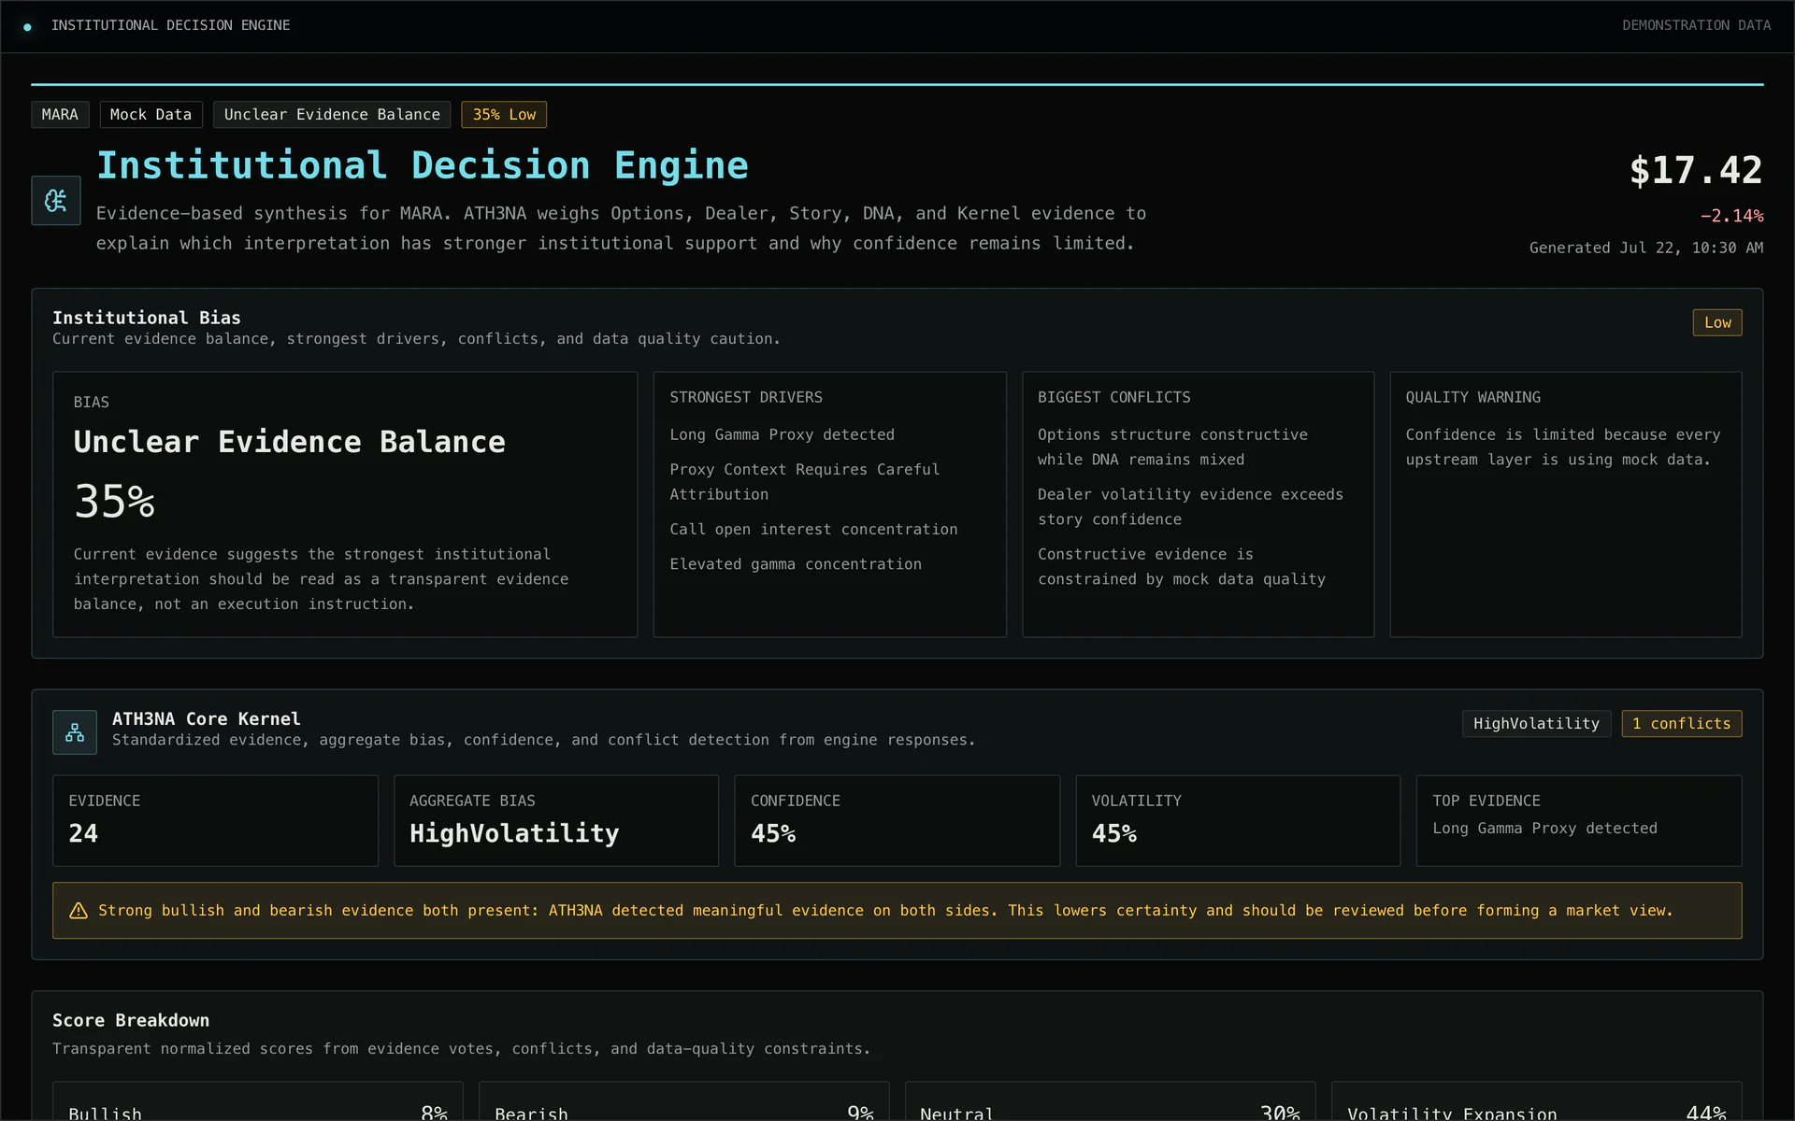Click the Institutional Bias section title

point(146,318)
